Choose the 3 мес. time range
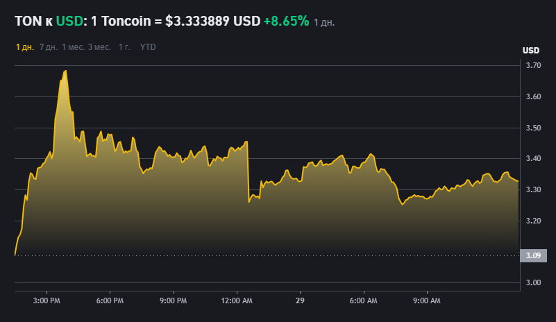The image size is (556, 322). pyautogui.click(x=99, y=47)
